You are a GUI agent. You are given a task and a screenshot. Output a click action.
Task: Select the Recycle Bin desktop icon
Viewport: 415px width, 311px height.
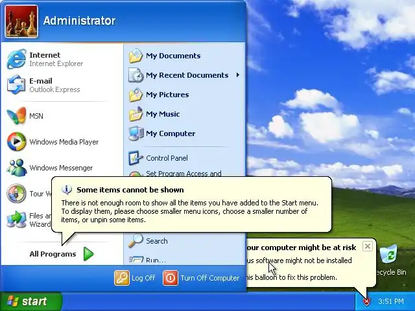click(x=388, y=255)
